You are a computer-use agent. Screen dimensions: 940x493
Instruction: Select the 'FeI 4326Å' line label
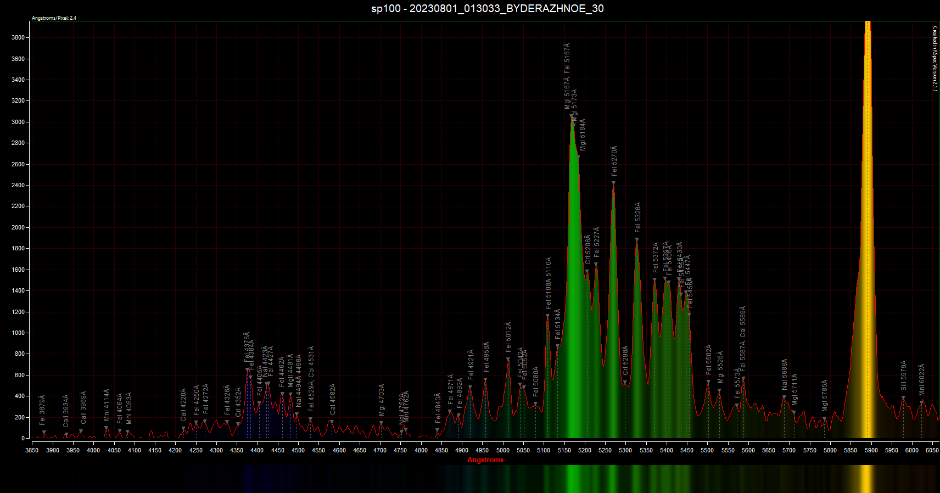tap(227, 399)
